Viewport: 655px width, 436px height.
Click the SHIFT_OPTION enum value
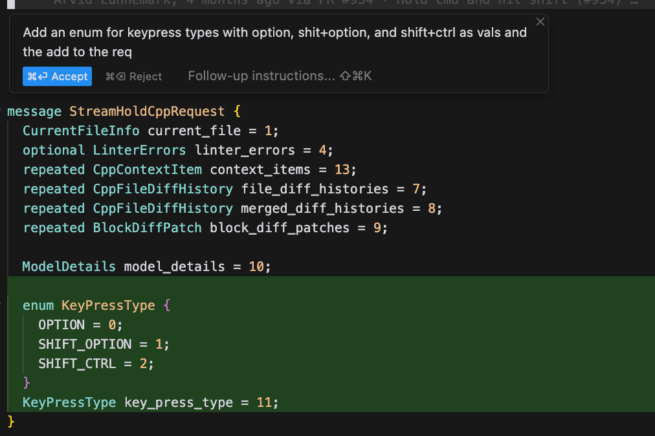click(x=85, y=344)
